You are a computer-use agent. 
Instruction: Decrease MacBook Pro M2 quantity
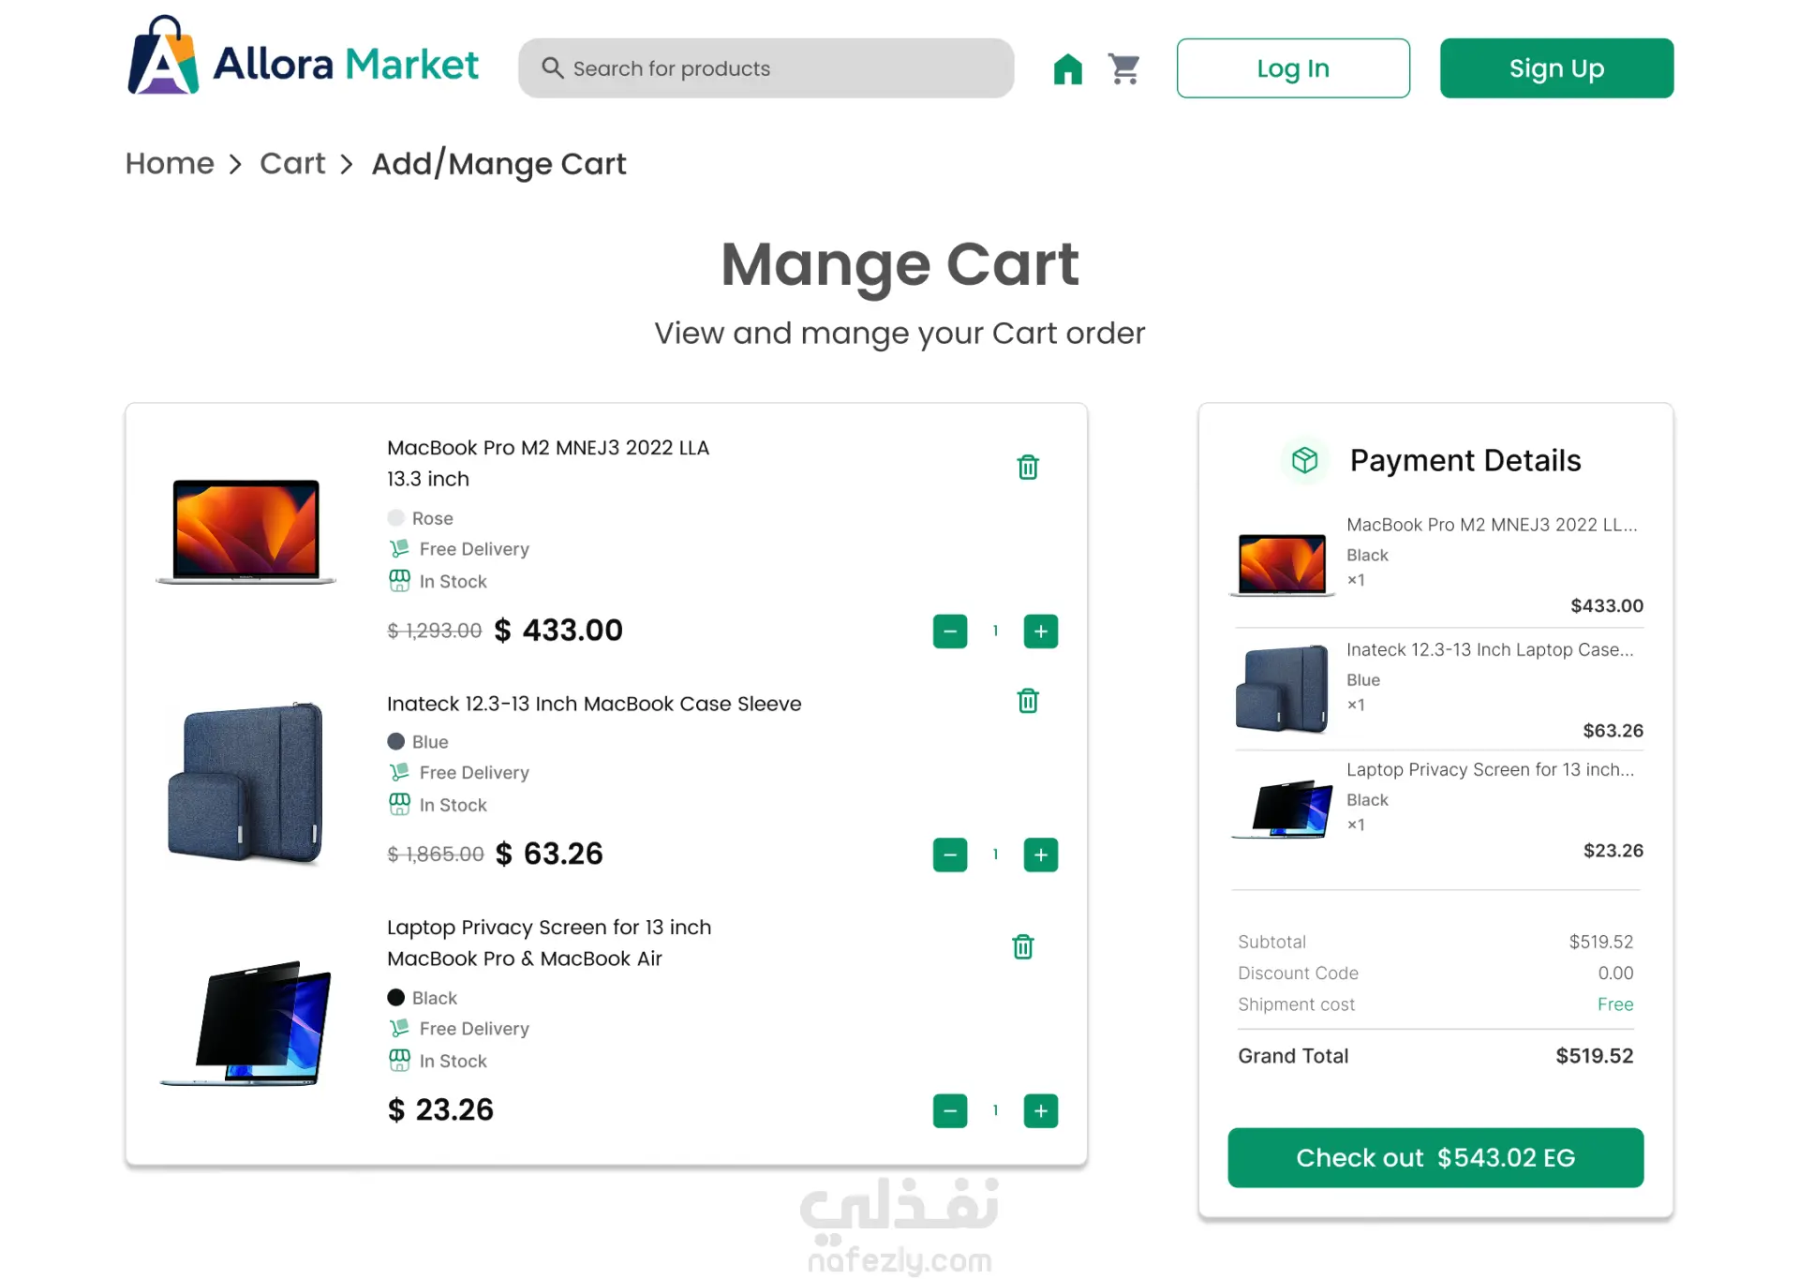point(950,631)
